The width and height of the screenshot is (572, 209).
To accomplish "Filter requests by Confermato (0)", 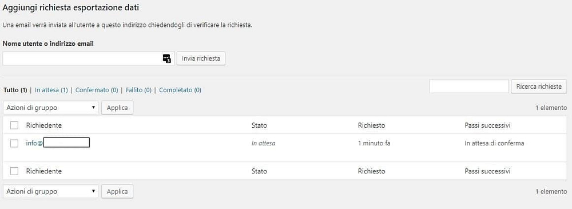I will point(97,90).
